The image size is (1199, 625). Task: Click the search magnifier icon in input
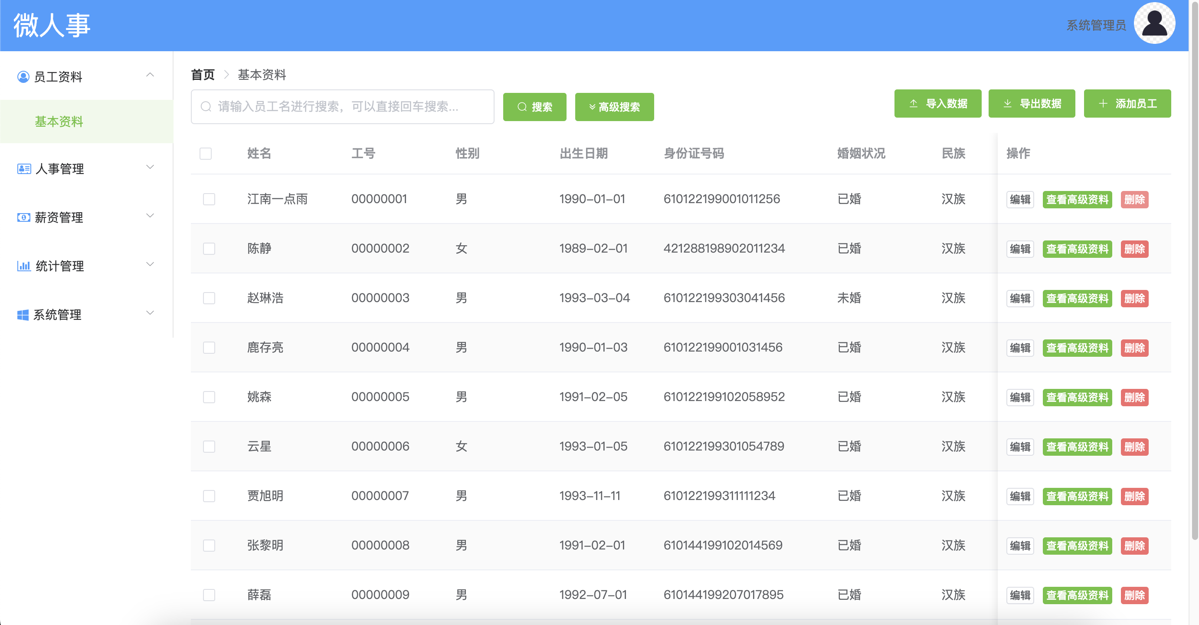click(206, 107)
